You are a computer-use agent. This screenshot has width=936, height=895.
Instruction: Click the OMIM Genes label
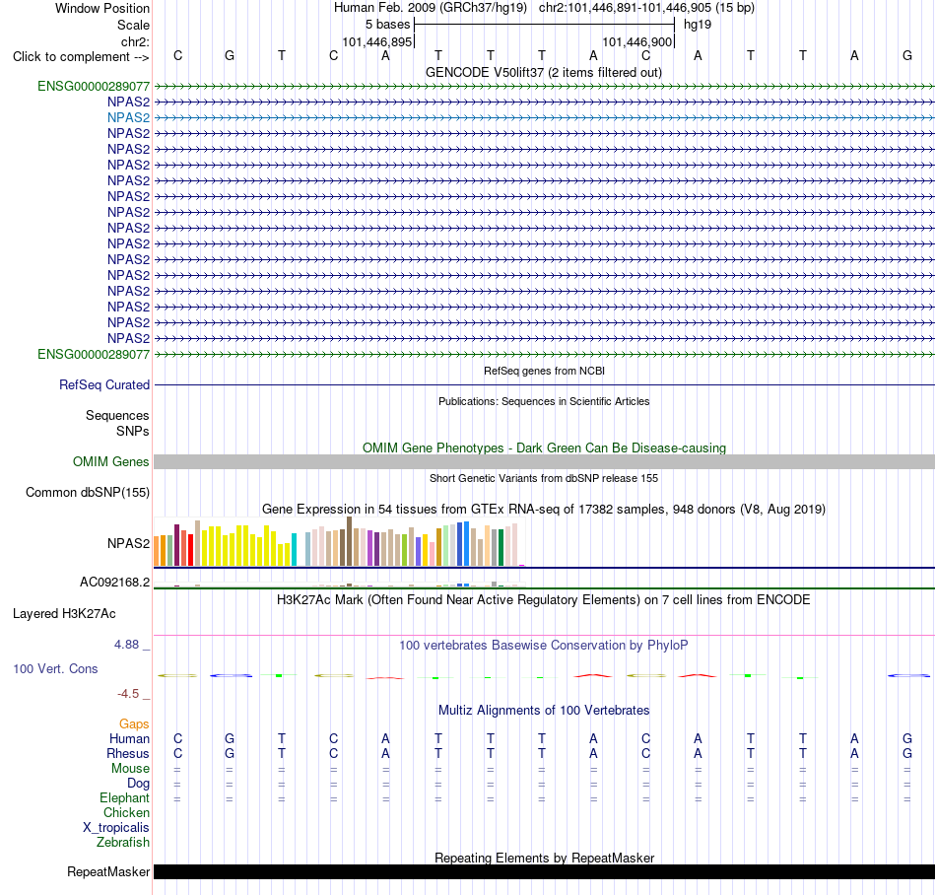(110, 461)
